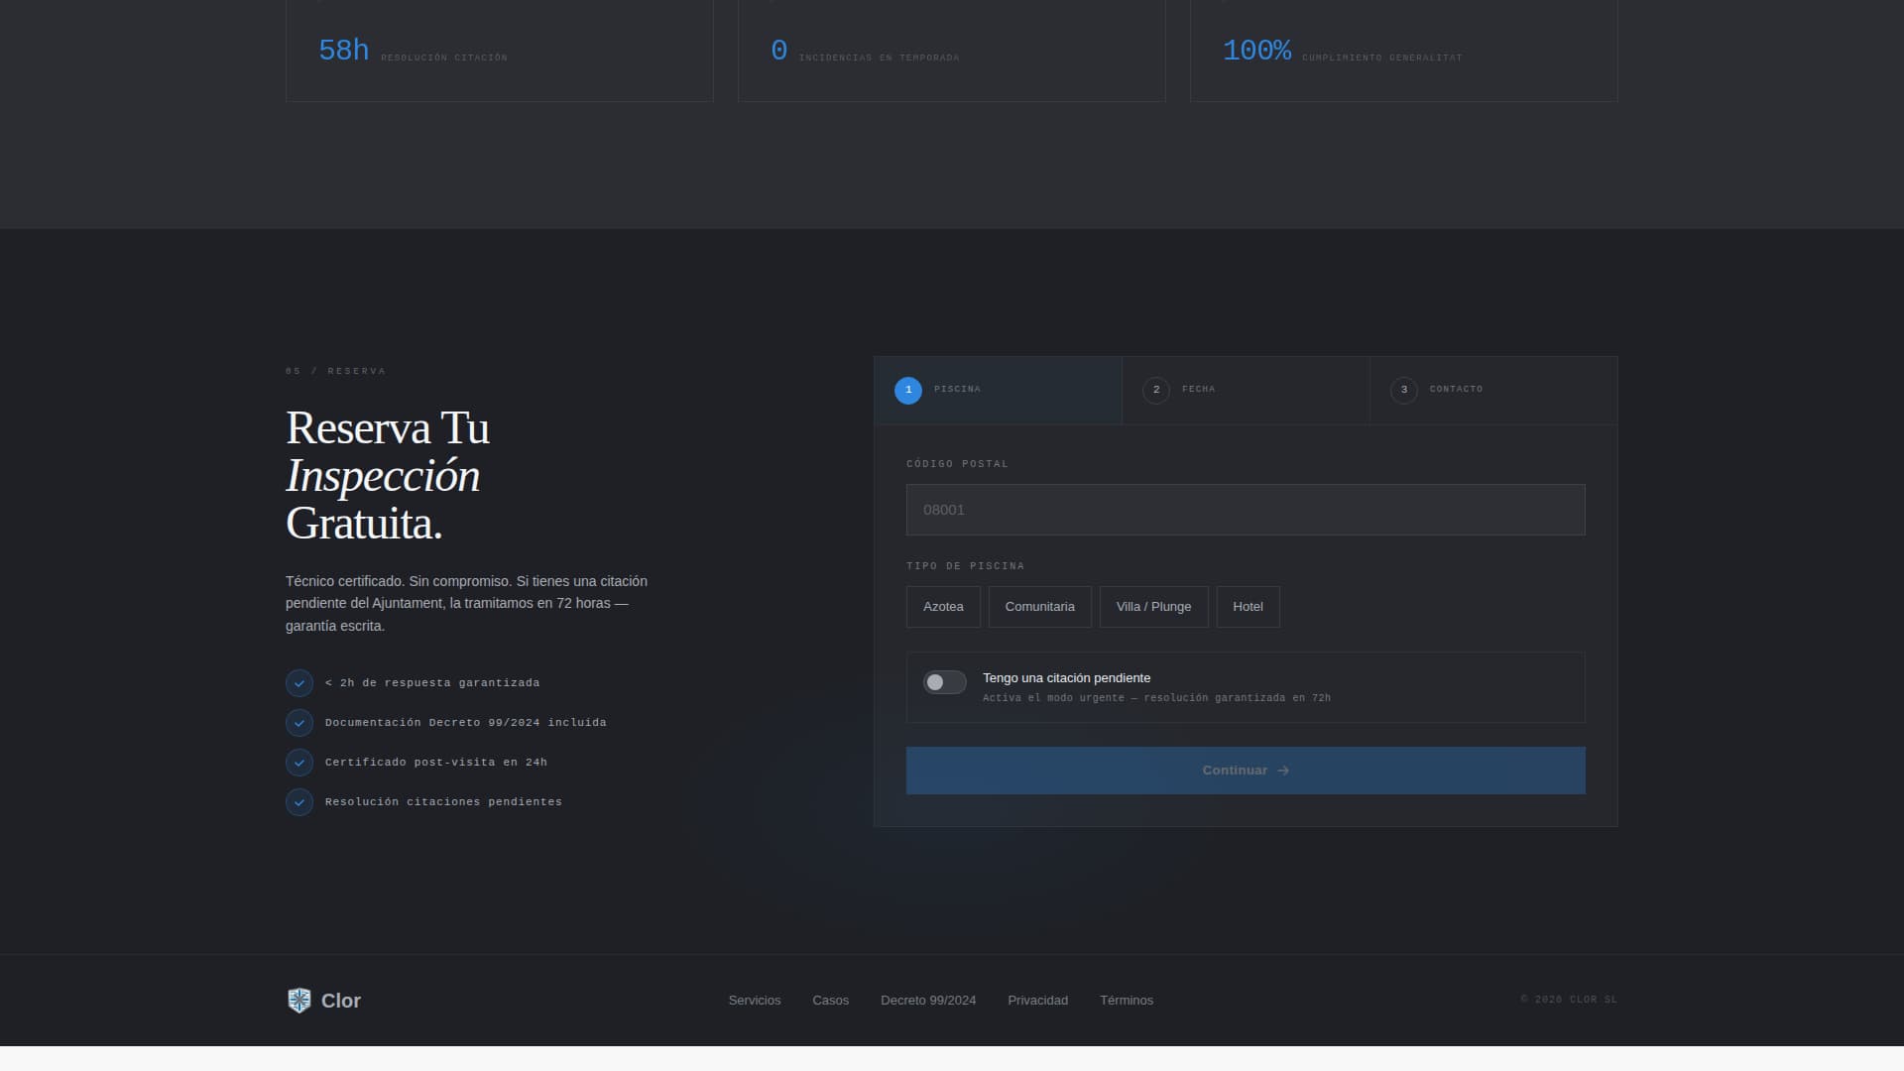Viewport: 1904px width, 1071px height.
Task: Click the '100%' cumplimiento Generalitat stat
Action: pos(1257,51)
